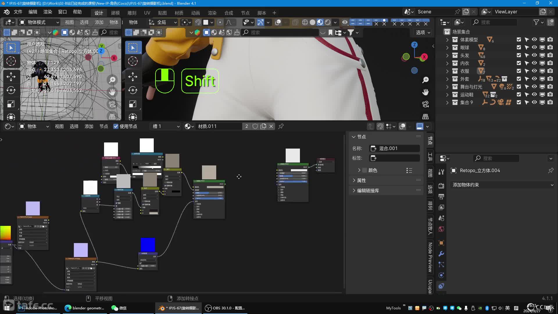Screen dimensions: 558x314
Task: Open the 选项 dropdown in viewport
Action: pos(423,33)
